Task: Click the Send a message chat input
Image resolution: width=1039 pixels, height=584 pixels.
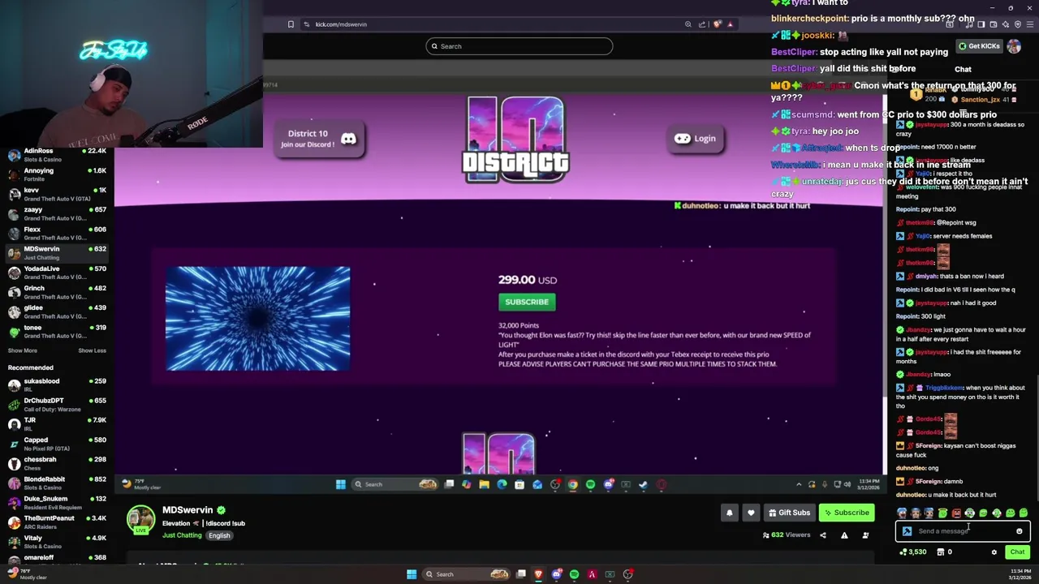Action: coord(963,531)
